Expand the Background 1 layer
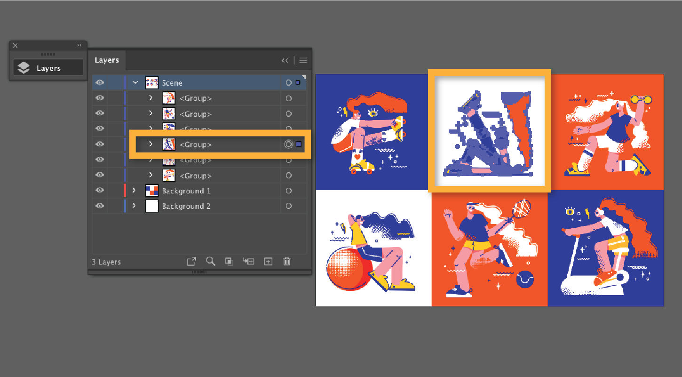682x377 pixels. [x=133, y=191]
